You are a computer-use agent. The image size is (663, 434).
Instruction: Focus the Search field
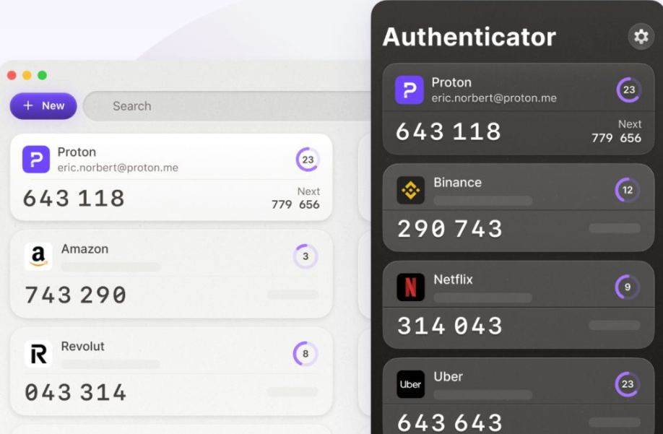[x=227, y=106]
